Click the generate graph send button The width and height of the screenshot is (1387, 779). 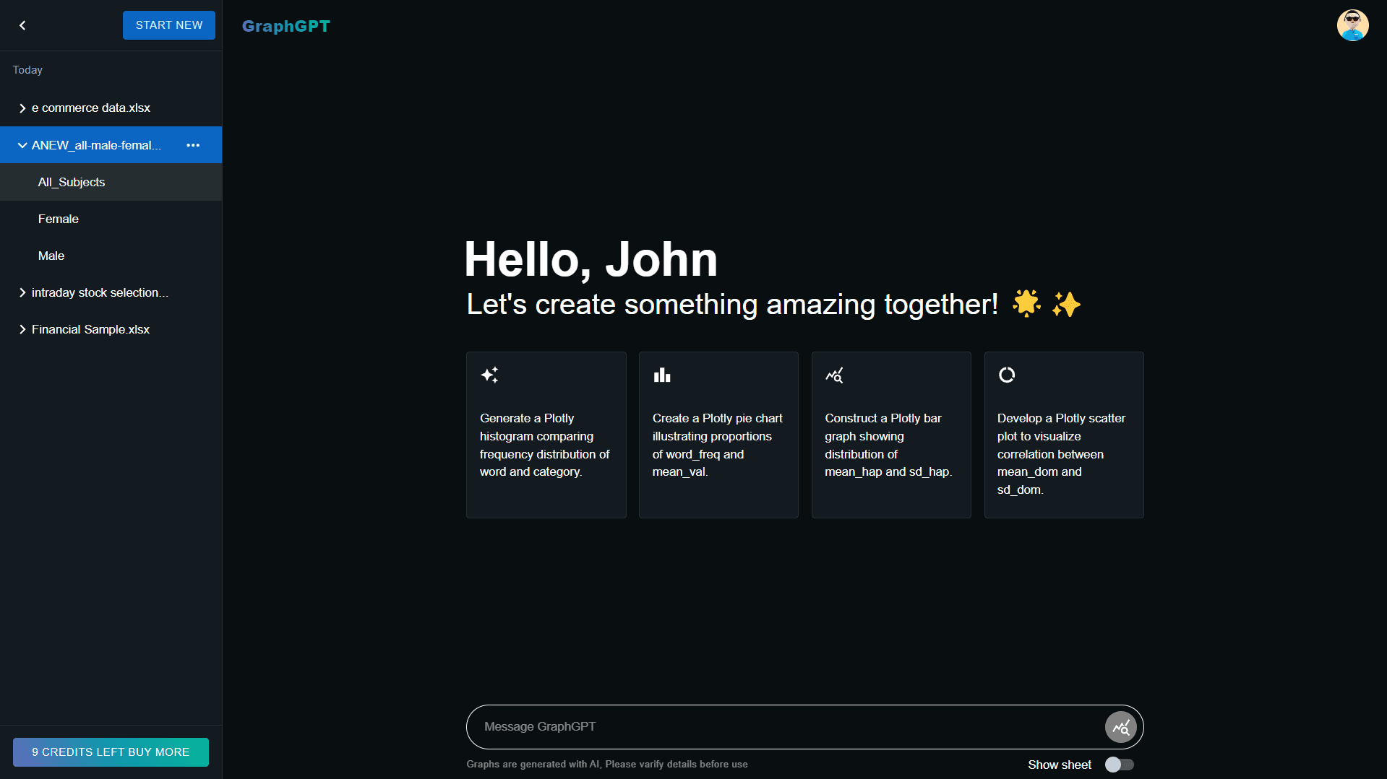(x=1120, y=727)
